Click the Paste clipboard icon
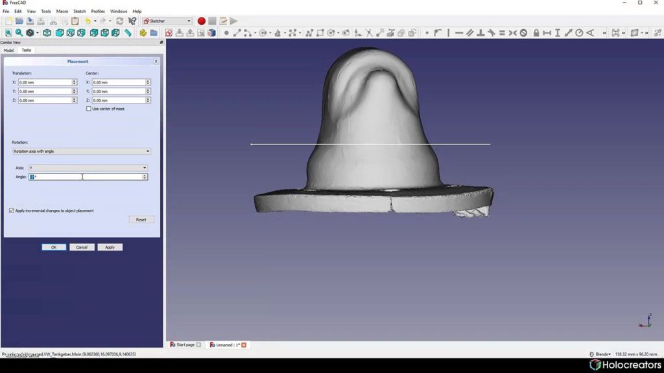Screen dimensions: 664x373 click(x=75, y=21)
